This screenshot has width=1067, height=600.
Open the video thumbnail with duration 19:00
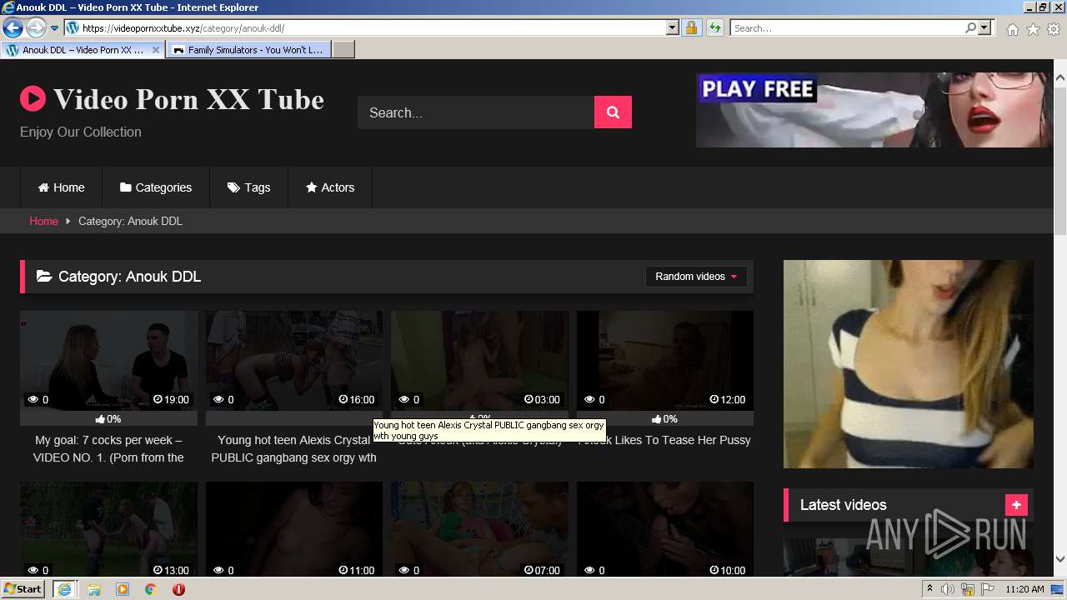pos(109,360)
